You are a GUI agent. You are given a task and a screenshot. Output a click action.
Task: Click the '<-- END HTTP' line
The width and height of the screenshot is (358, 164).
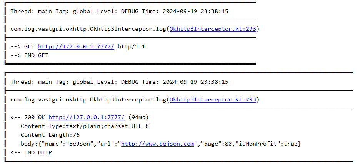coord(31,152)
